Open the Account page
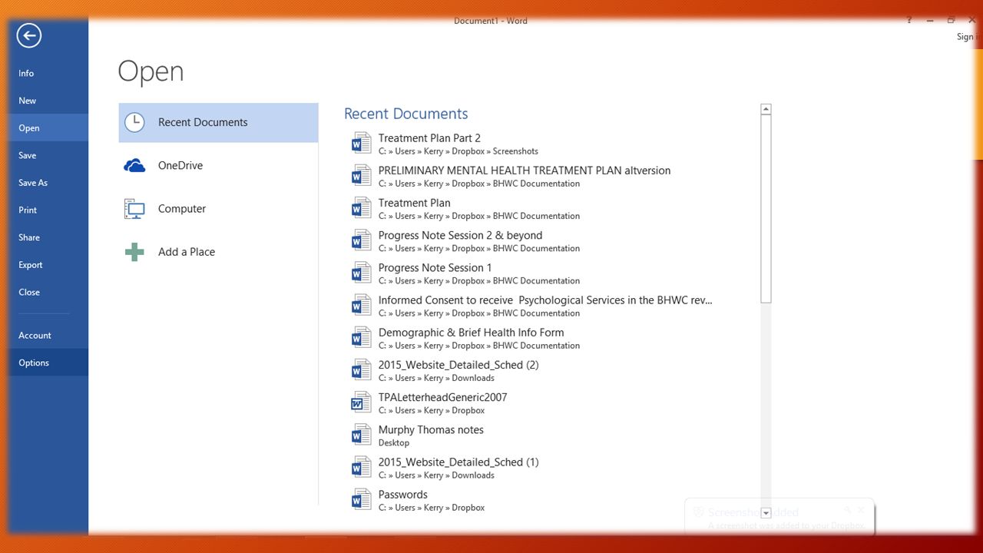The image size is (983, 553). (x=48, y=336)
